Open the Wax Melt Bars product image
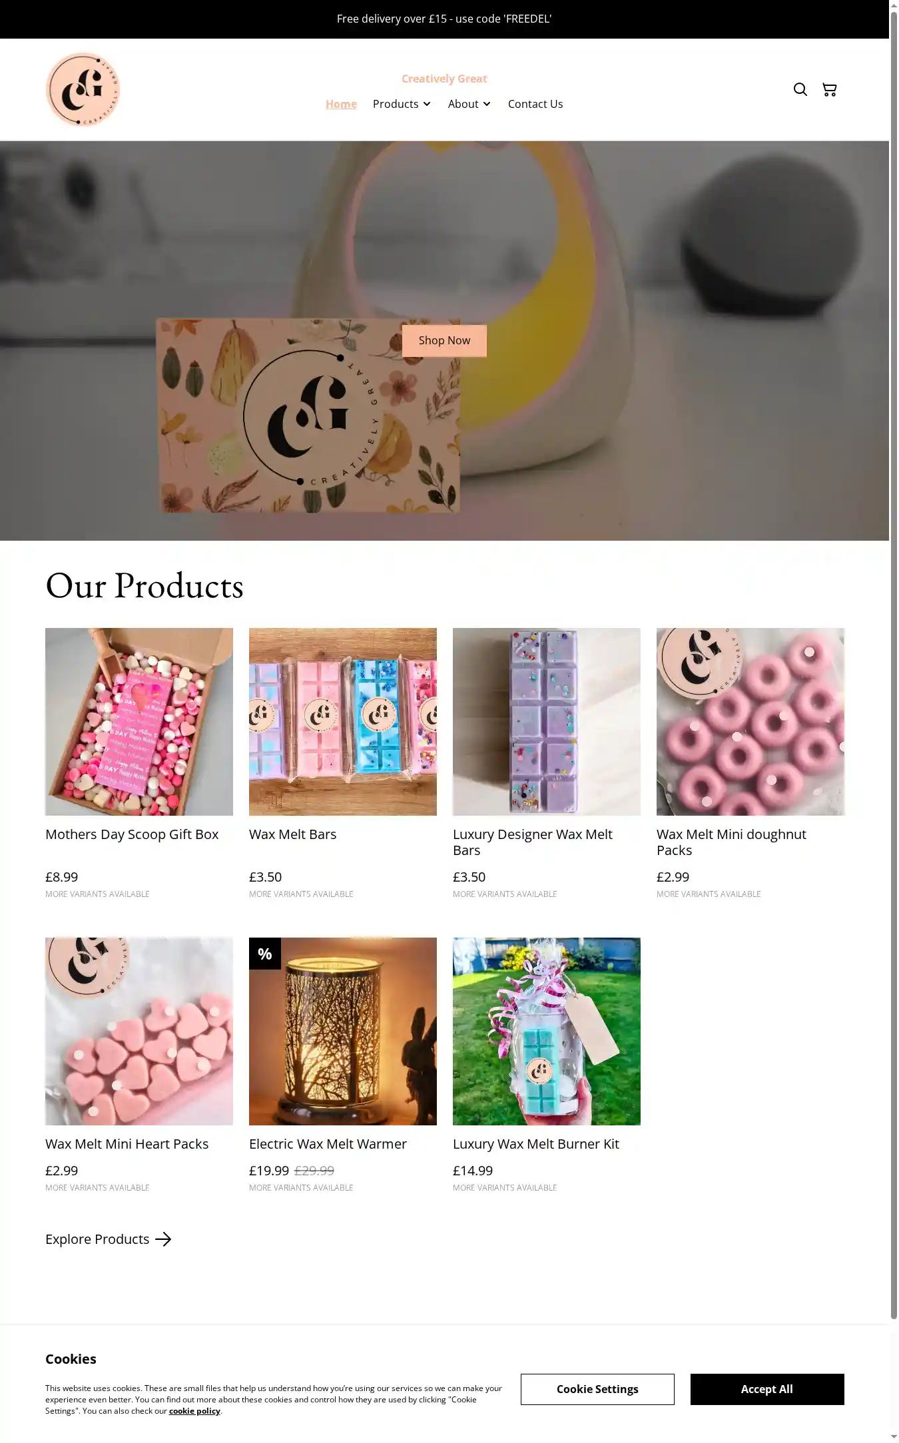899x1443 pixels. [343, 722]
